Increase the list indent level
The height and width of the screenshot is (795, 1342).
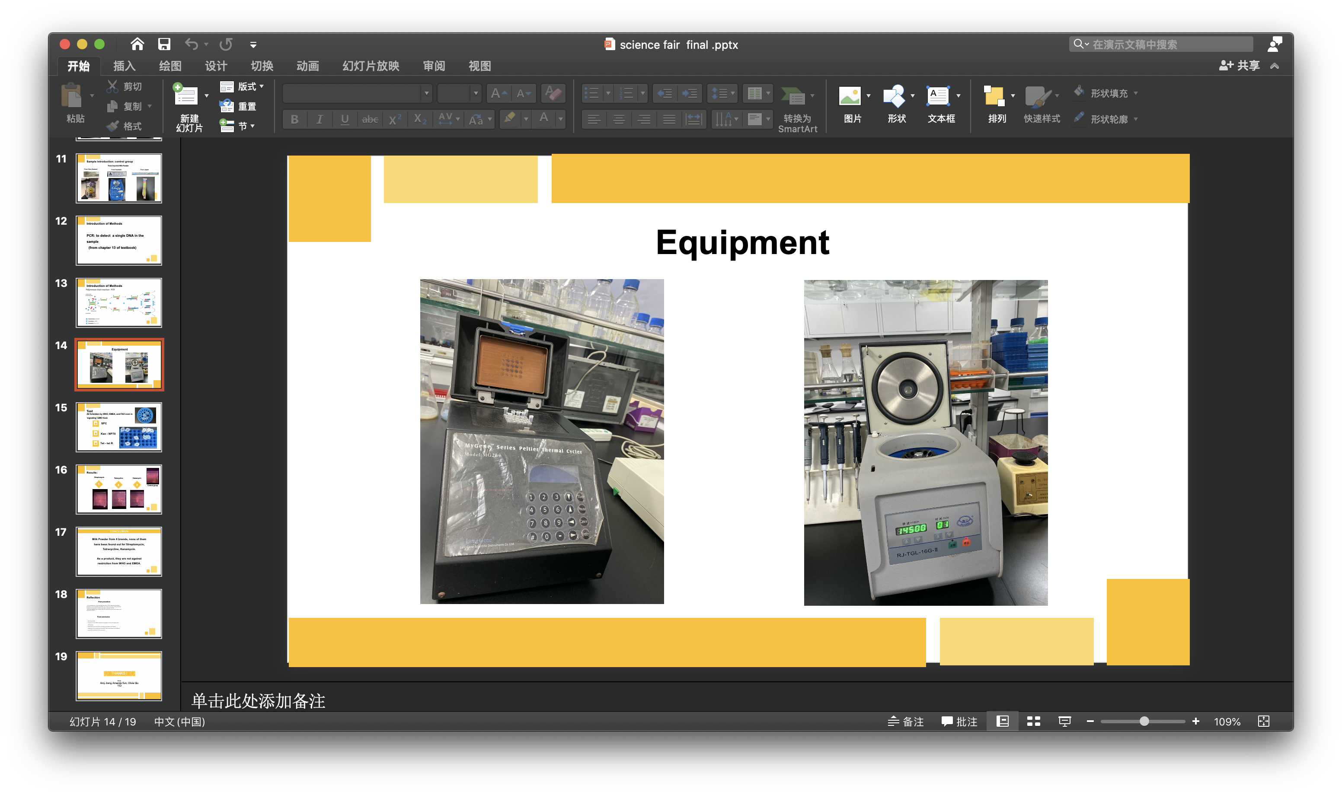click(690, 93)
